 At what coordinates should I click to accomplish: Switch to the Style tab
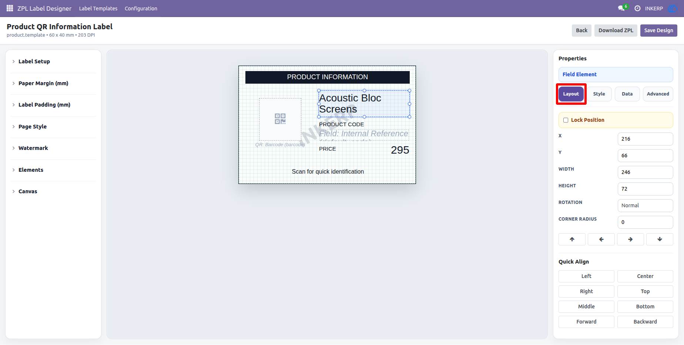pyautogui.click(x=599, y=94)
